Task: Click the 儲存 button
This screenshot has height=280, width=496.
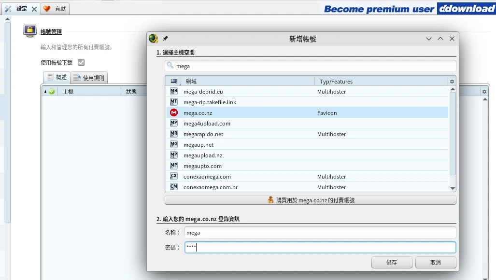Action: pos(392,262)
